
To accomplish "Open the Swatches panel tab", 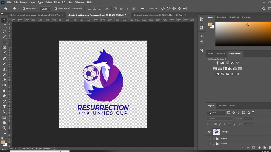I will [x=221, y=17].
